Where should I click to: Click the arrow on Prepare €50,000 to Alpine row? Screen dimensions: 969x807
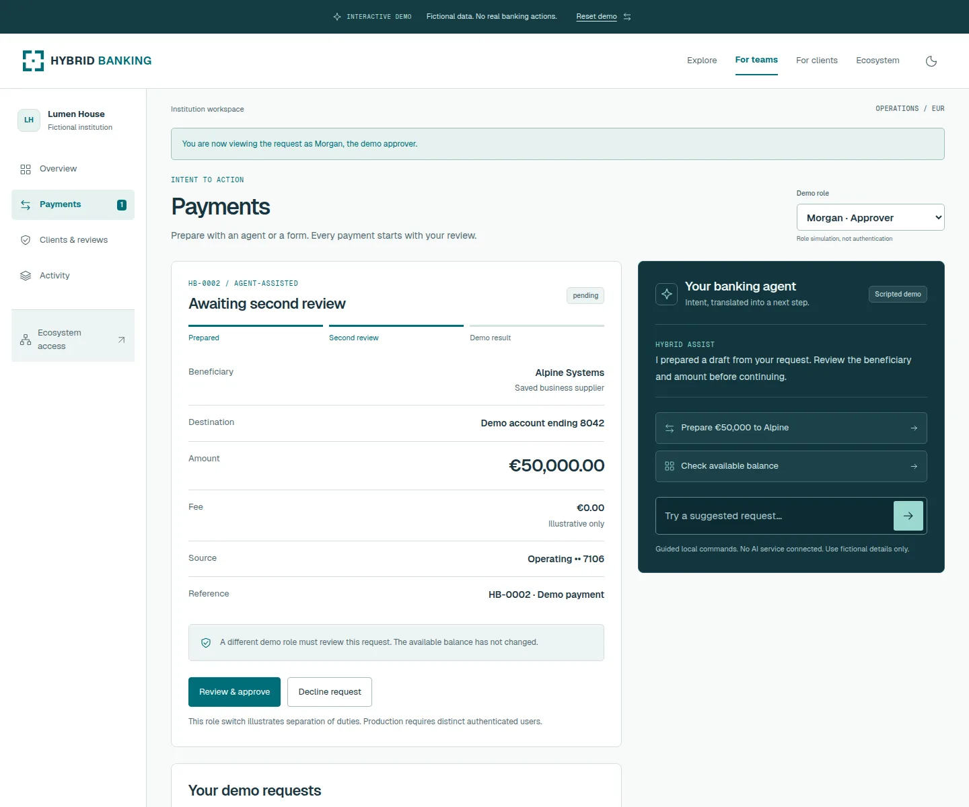point(914,428)
